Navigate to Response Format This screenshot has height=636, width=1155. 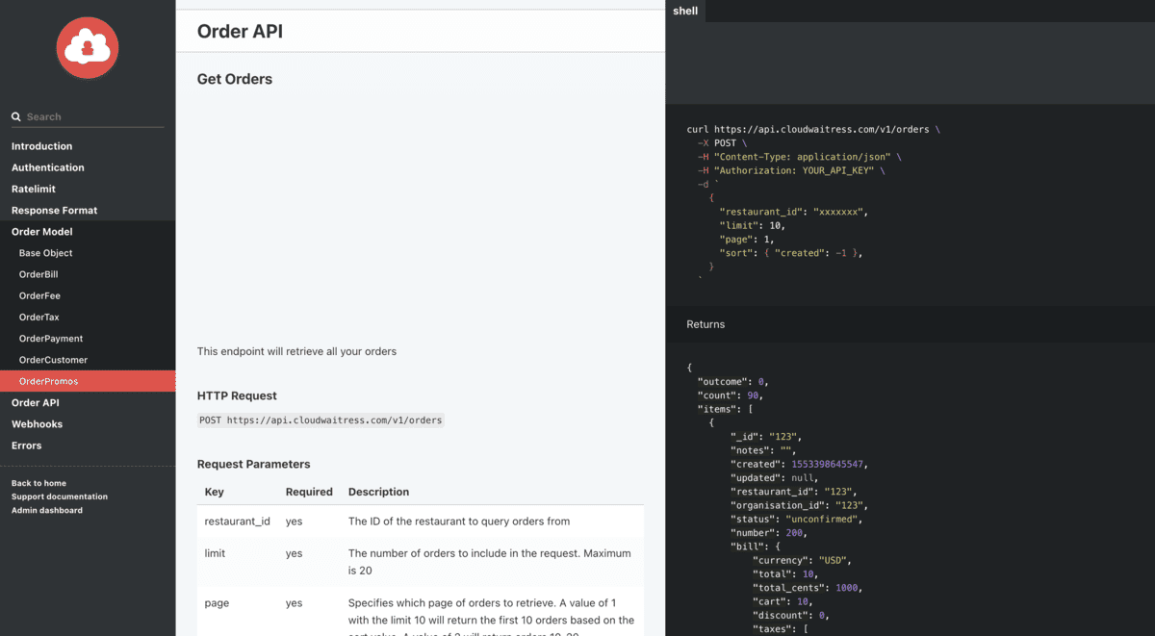pos(54,210)
